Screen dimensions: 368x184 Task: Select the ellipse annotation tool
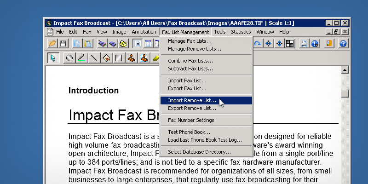pyautogui.click(x=69, y=58)
